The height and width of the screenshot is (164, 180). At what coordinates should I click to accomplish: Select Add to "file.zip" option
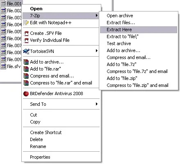[x=139, y=78]
